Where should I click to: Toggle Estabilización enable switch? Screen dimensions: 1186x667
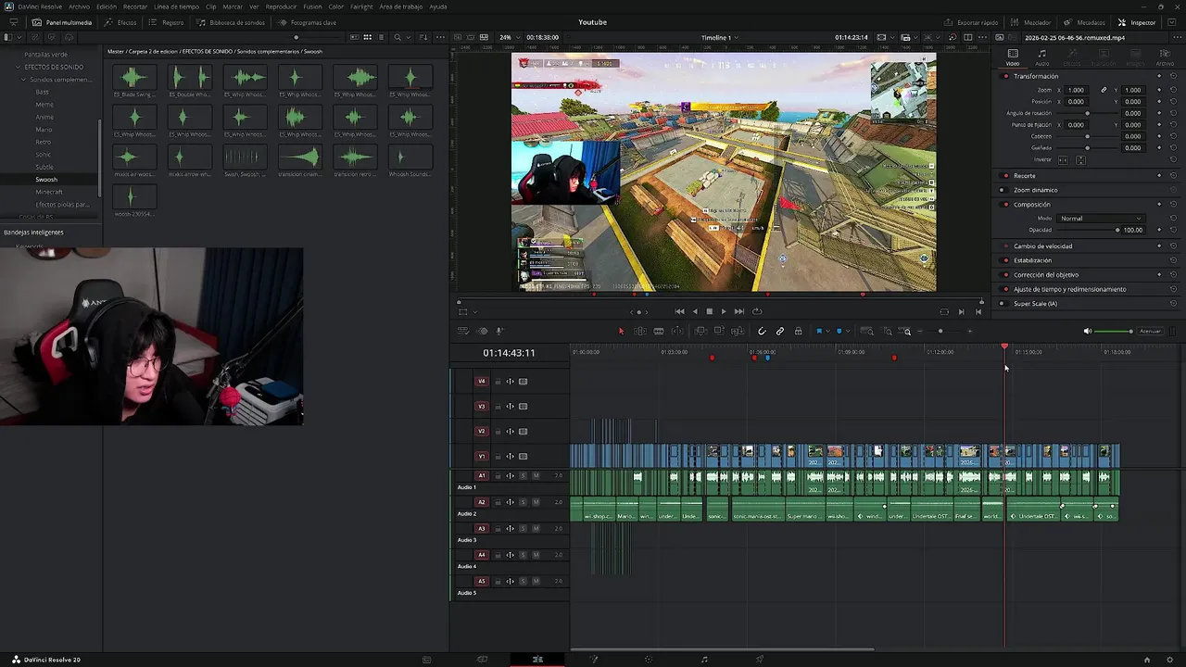pyautogui.click(x=1006, y=260)
